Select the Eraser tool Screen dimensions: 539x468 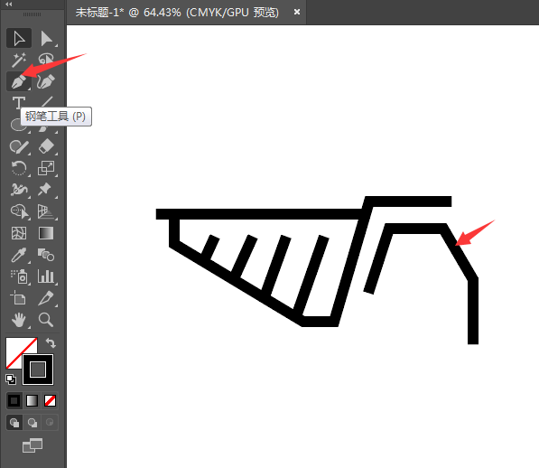point(46,147)
